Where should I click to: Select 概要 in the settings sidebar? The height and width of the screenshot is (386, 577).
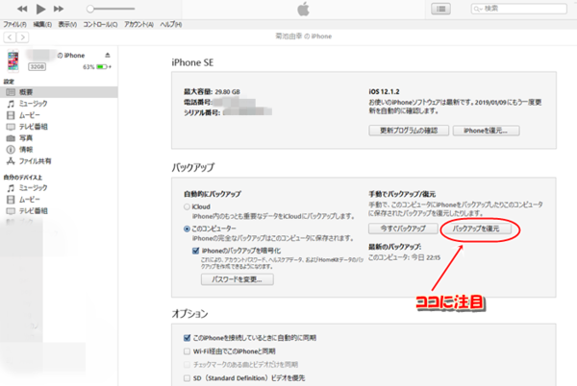(59, 92)
